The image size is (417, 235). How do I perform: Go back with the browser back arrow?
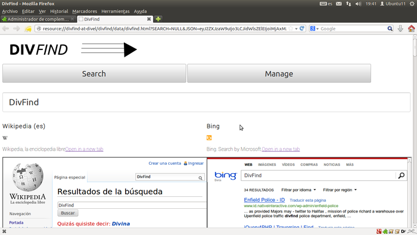click(x=5, y=29)
